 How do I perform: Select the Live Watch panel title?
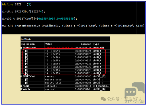coord(26,39)
